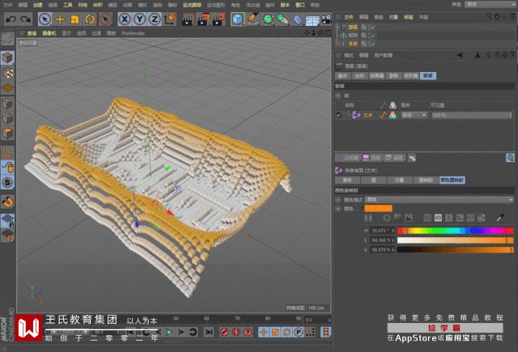Click the field visibility 100% field
518x352 pixels.
[x=471, y=115]
